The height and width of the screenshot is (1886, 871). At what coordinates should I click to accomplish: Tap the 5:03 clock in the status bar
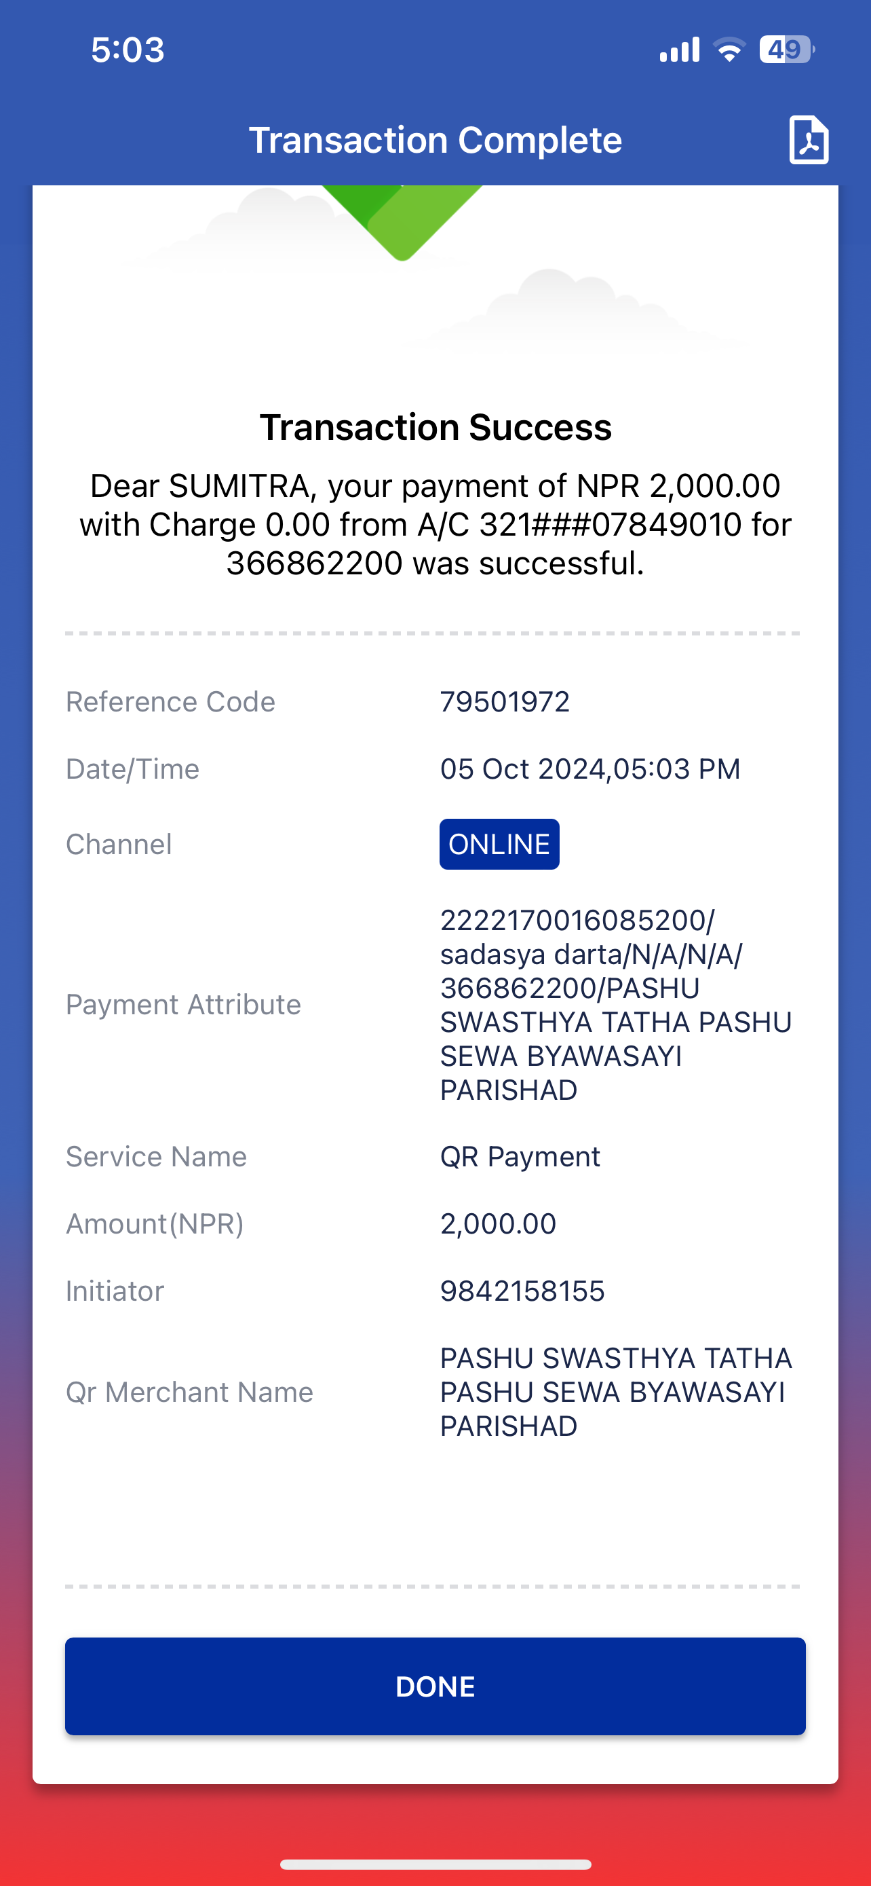128,50
